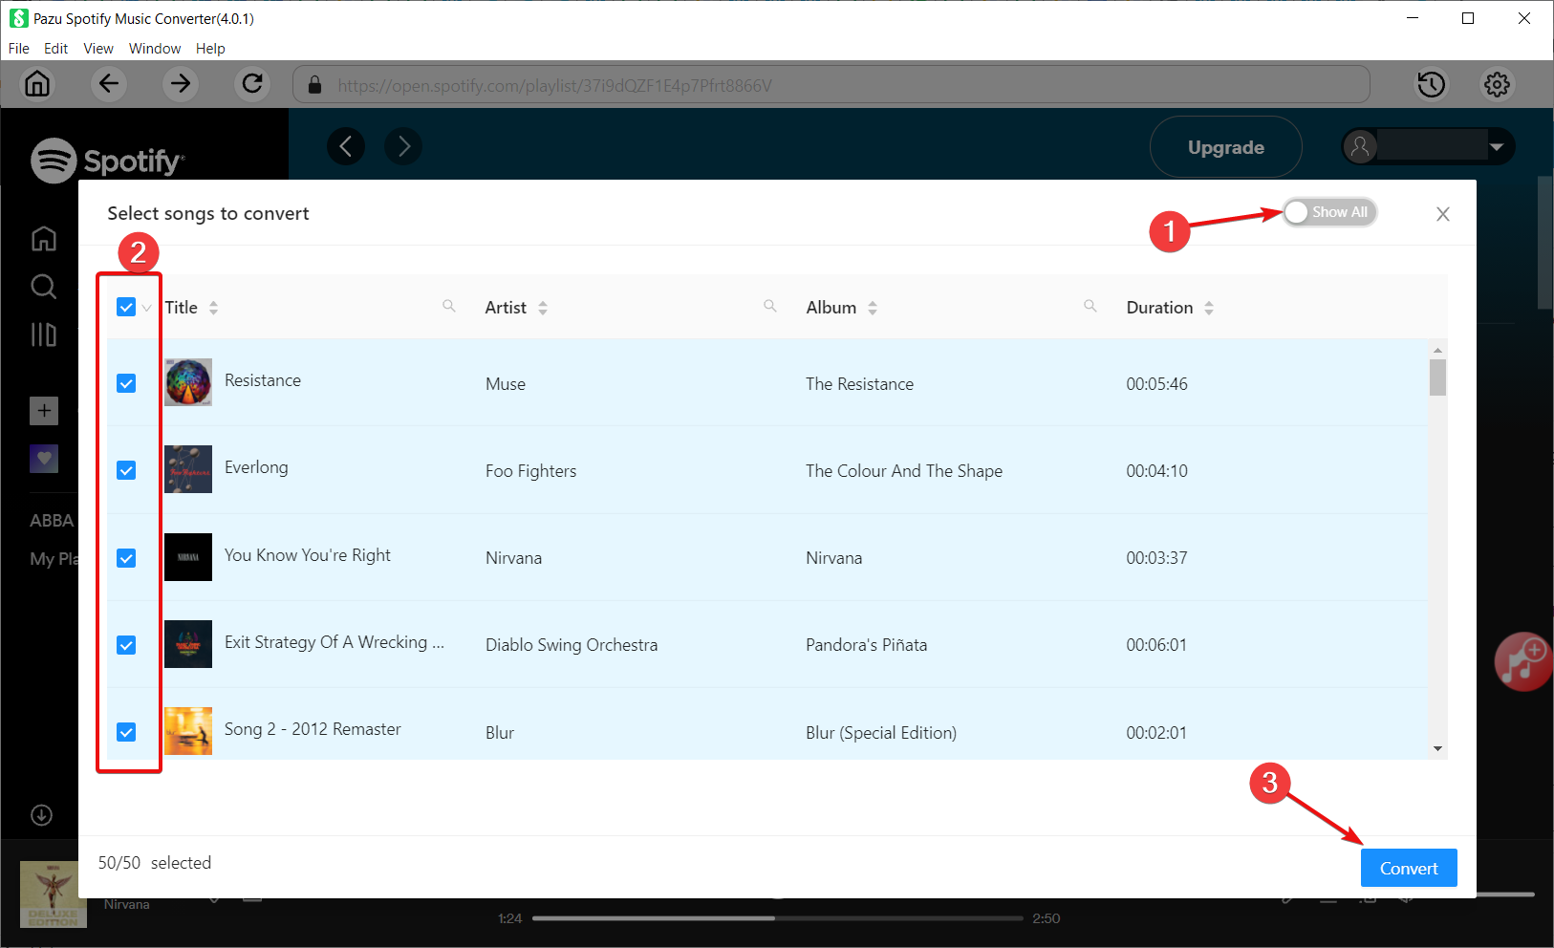Screen dimensions: 1554x948
Task: Search titles using the Title column magnifier
Action: coord(449,307)
